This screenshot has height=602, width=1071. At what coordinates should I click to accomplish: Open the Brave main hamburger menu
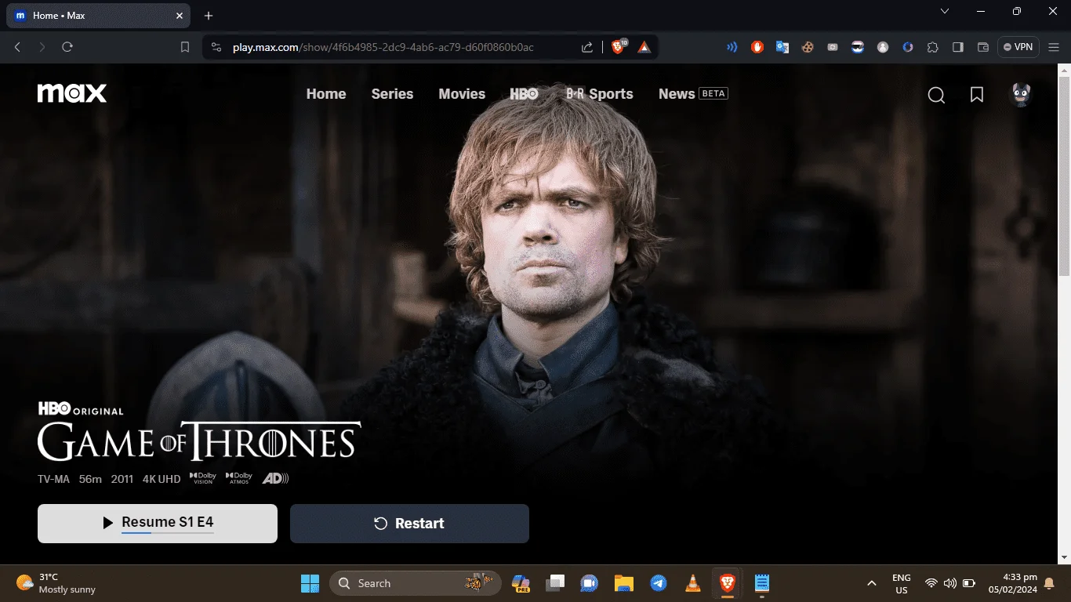[1055, 47]
